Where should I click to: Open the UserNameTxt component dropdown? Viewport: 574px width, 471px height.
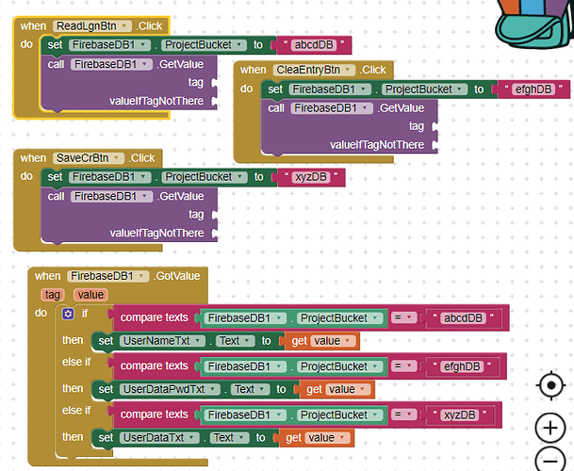tap(162, 341)
